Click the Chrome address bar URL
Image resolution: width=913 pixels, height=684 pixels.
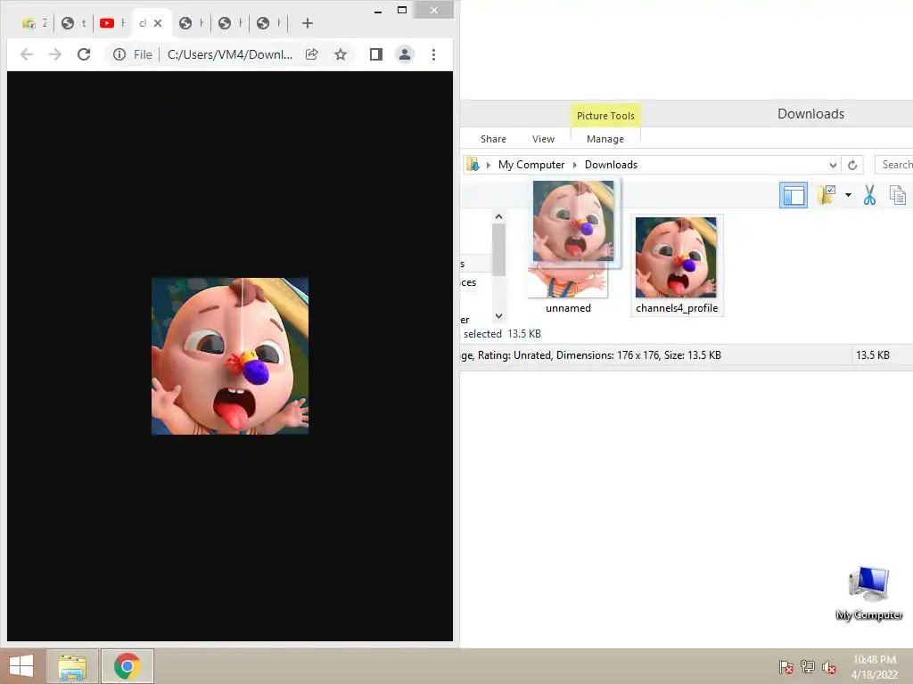(x=229, y=54)
